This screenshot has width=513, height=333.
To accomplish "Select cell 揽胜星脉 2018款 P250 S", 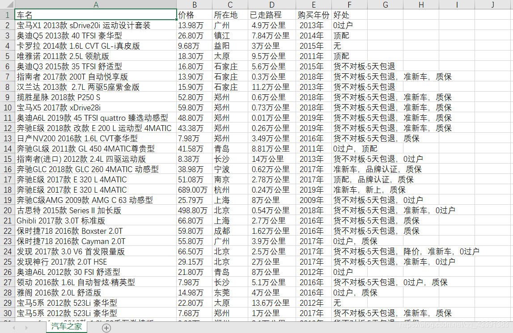I will (96, 97).
